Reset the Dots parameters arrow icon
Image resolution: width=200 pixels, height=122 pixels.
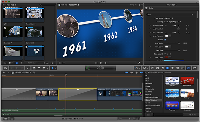click(x=192, y=15)
